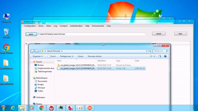Open the media player taskbar icon
The height and width of the screenshot is (111, 198).
[x=32, y=108]
